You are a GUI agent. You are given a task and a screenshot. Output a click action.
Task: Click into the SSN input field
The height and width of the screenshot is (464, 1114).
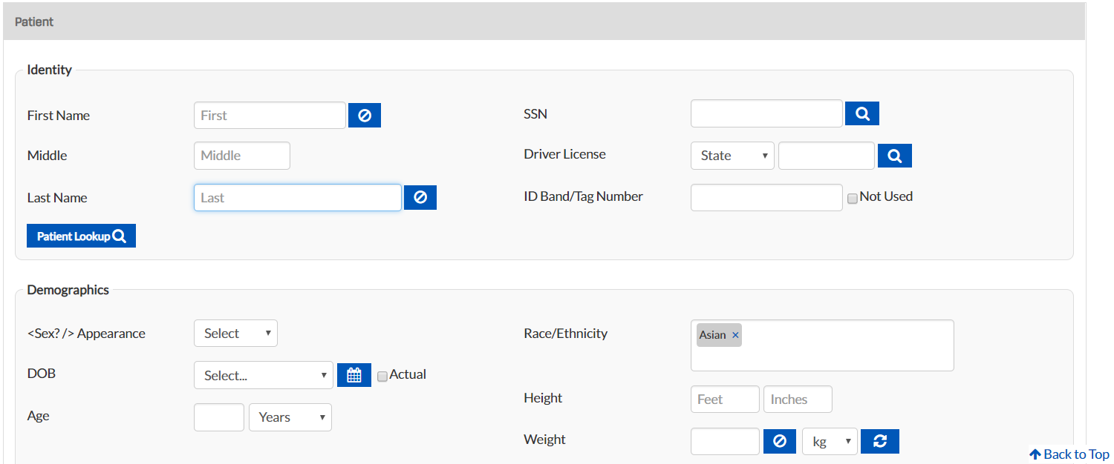[x=766, y=113]
